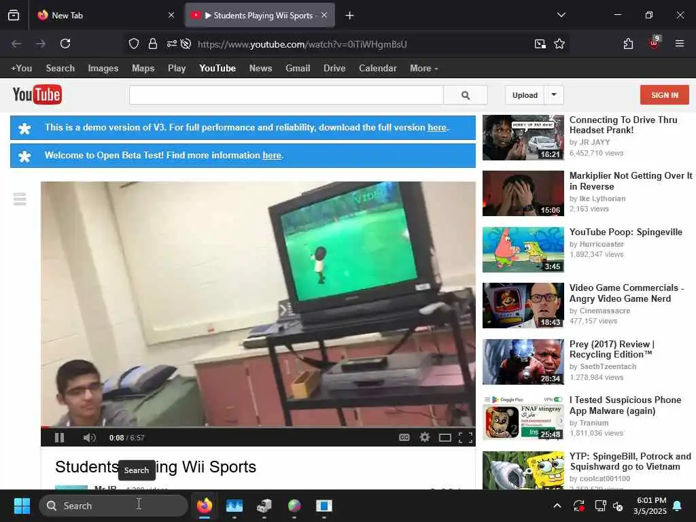Open Calendar in the Google bar
Viewport: 696px width, 522px height.
378,69
